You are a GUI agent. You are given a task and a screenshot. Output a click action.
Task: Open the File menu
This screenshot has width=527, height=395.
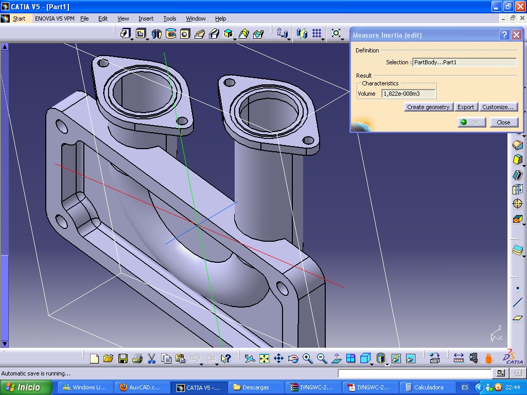(x=84, y=19)
